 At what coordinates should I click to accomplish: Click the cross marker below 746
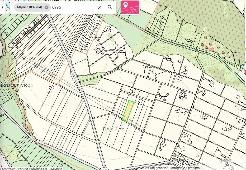click(x=49, y=92)
